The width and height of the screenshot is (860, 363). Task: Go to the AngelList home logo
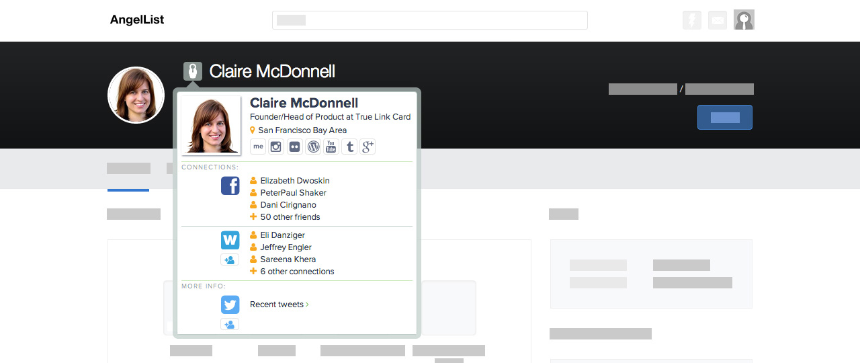coord(137,20)
